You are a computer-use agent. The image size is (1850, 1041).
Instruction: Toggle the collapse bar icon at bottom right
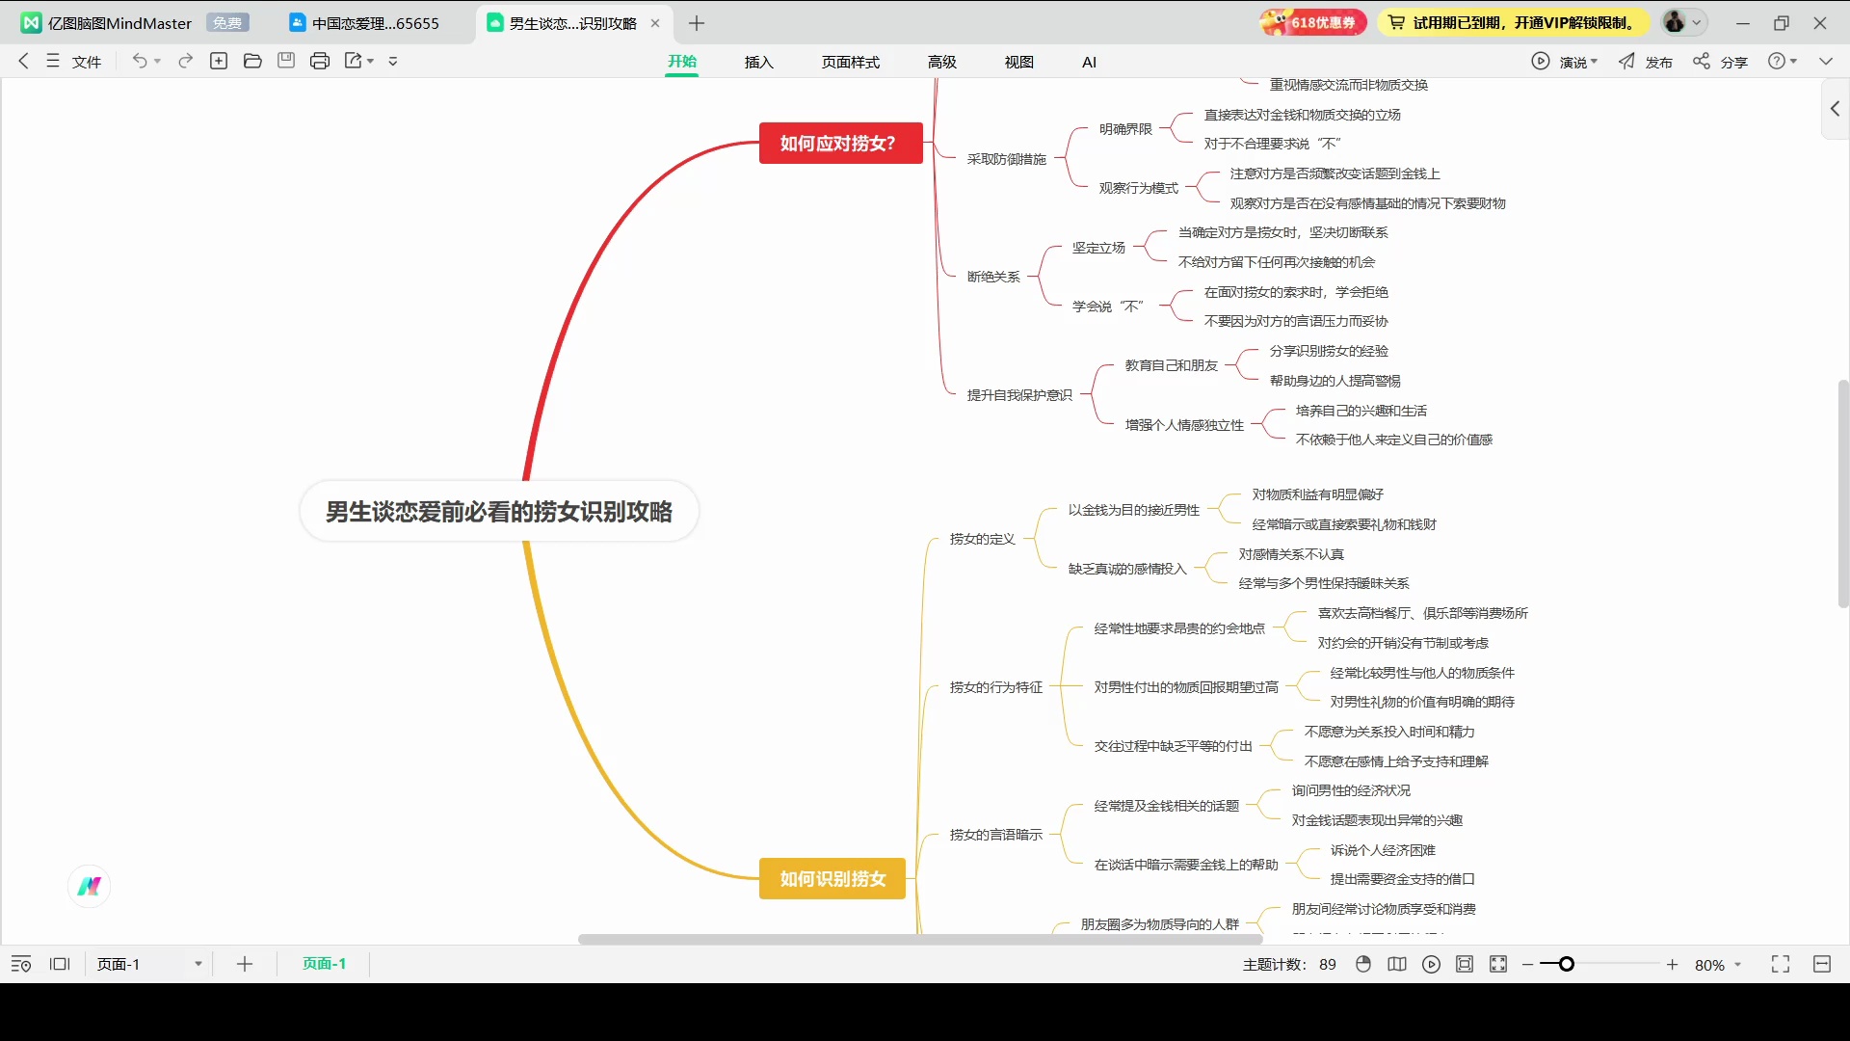[1821, 964]
